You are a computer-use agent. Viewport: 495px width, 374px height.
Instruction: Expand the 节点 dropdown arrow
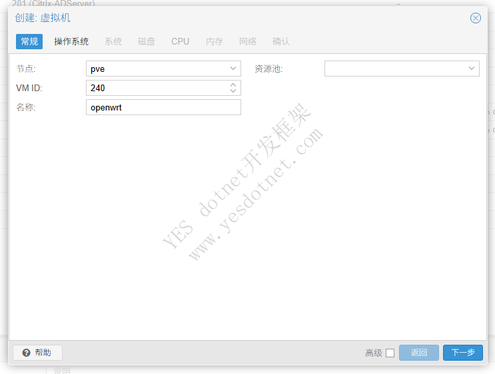[x=233, y=69]
